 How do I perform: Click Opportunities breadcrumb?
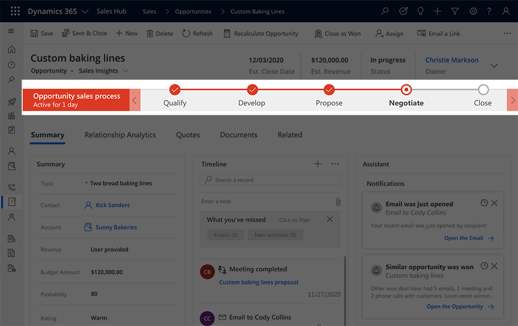pyautogui.click(x=193, y=11)
